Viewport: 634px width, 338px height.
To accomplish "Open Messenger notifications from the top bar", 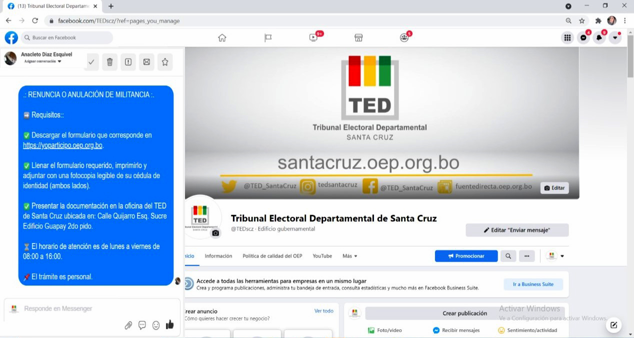I will (x=583, y=37).
